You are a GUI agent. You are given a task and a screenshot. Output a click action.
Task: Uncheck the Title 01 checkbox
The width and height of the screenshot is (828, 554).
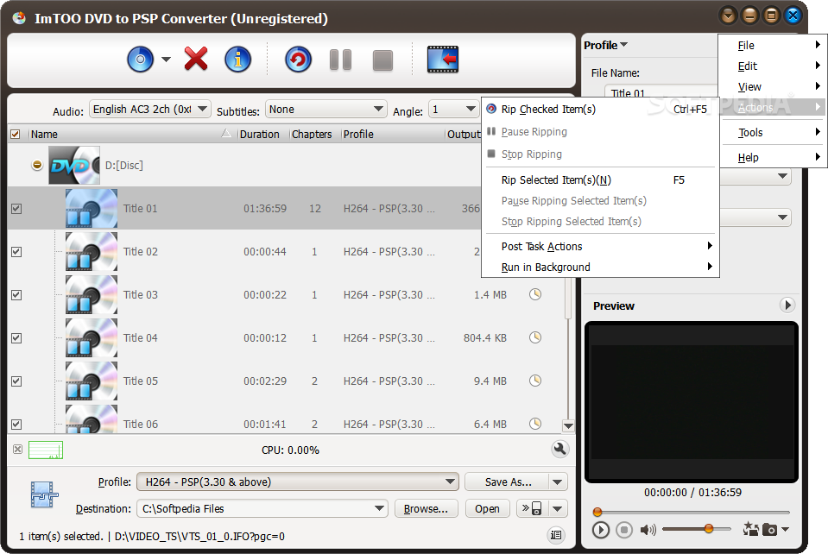[x=16, y=209]
